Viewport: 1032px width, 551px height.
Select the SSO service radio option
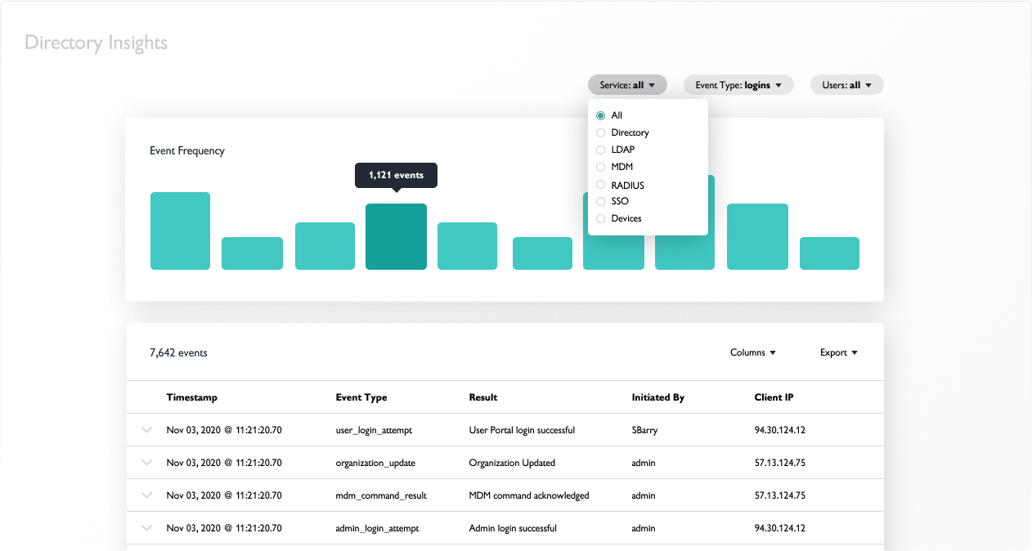[601, 201]
